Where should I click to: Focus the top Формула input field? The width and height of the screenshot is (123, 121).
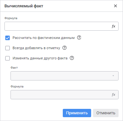pos(62,26)
